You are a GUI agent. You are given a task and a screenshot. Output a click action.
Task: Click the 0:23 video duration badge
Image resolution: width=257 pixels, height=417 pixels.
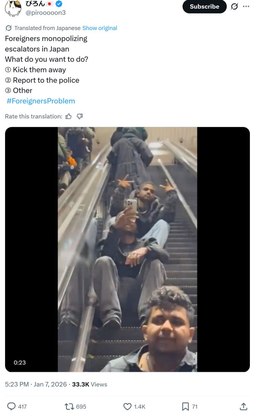(x=20, y=363)
